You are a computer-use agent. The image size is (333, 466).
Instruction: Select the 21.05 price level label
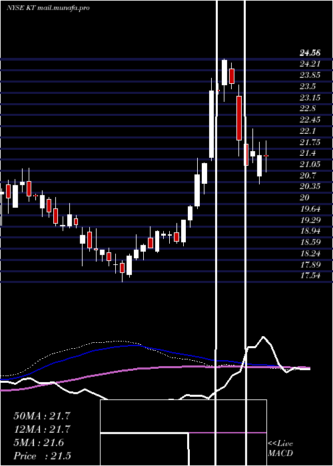click(x=310, y=164)
